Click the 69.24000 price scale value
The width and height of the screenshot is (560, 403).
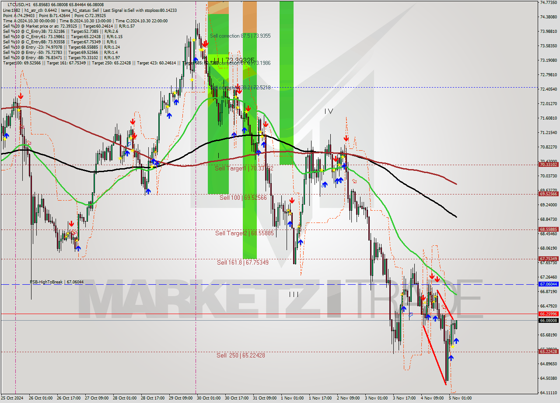548,205
